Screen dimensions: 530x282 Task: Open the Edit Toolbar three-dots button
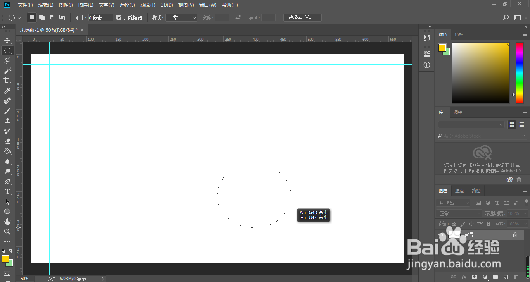(x=7, y=242)
